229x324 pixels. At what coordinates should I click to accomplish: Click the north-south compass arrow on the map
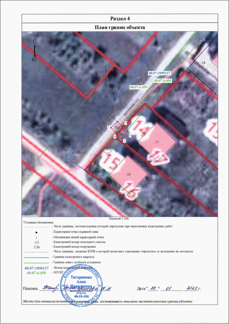click(x=35, y=51)
